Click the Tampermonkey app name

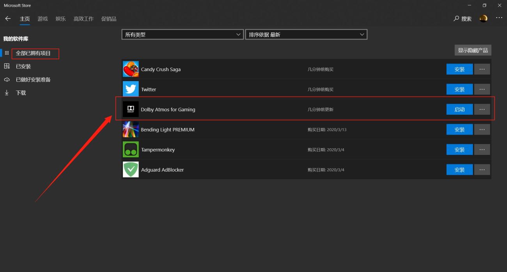coord(158,150)
